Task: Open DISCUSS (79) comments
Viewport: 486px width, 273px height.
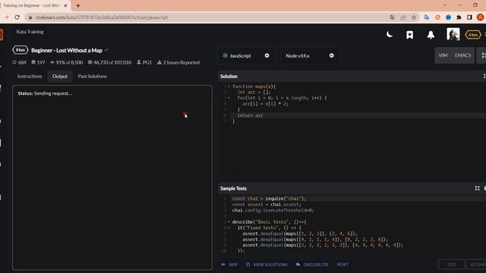Action: tap(312, 265)
